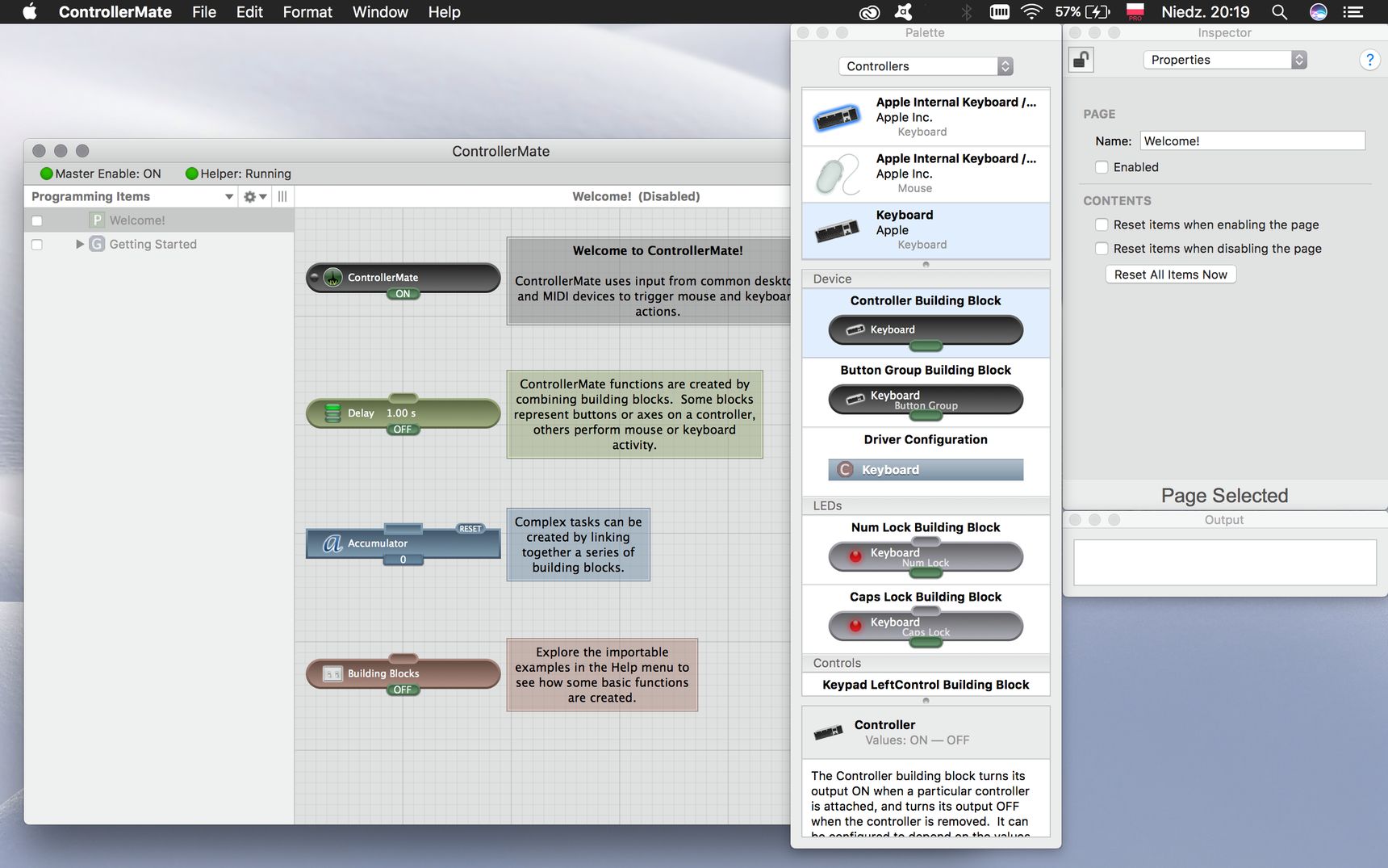Open the Edit menu

[x=249, y=12]
